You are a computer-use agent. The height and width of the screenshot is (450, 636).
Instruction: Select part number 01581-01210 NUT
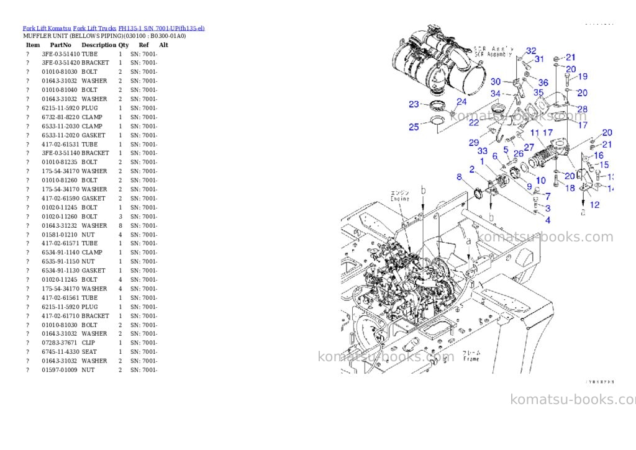coord(68,235)
